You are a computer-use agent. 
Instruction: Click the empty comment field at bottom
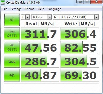click(52, 87)
